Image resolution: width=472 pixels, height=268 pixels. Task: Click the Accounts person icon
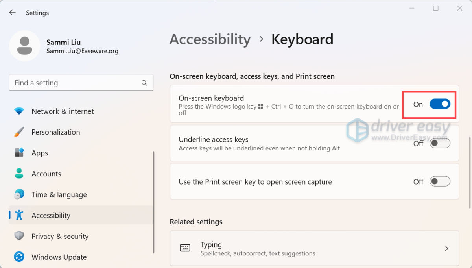(x=19, y=174)
